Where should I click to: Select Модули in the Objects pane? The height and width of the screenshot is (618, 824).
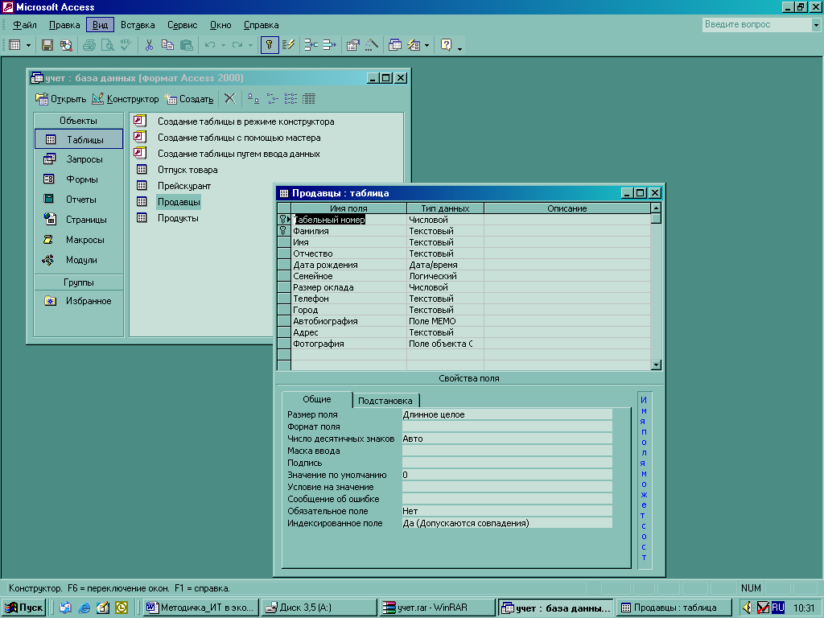79,260
